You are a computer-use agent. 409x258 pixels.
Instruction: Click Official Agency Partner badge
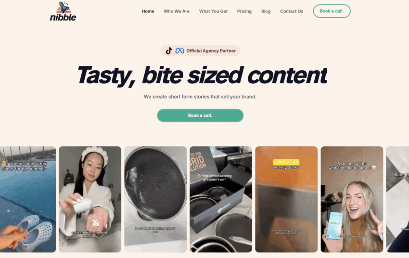200,51
